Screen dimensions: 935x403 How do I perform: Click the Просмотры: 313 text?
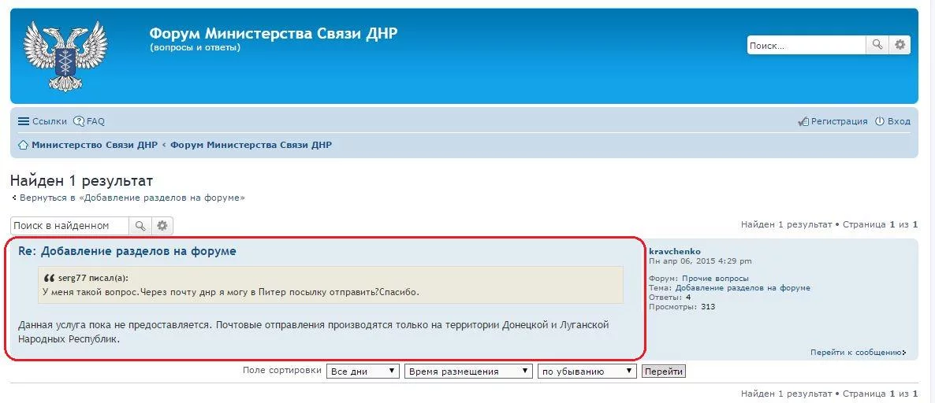[x=682, y=307]
